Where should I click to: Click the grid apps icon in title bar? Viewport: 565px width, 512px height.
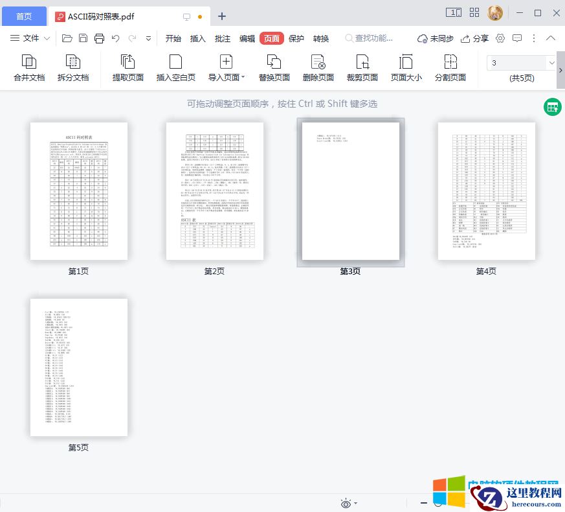474,12
